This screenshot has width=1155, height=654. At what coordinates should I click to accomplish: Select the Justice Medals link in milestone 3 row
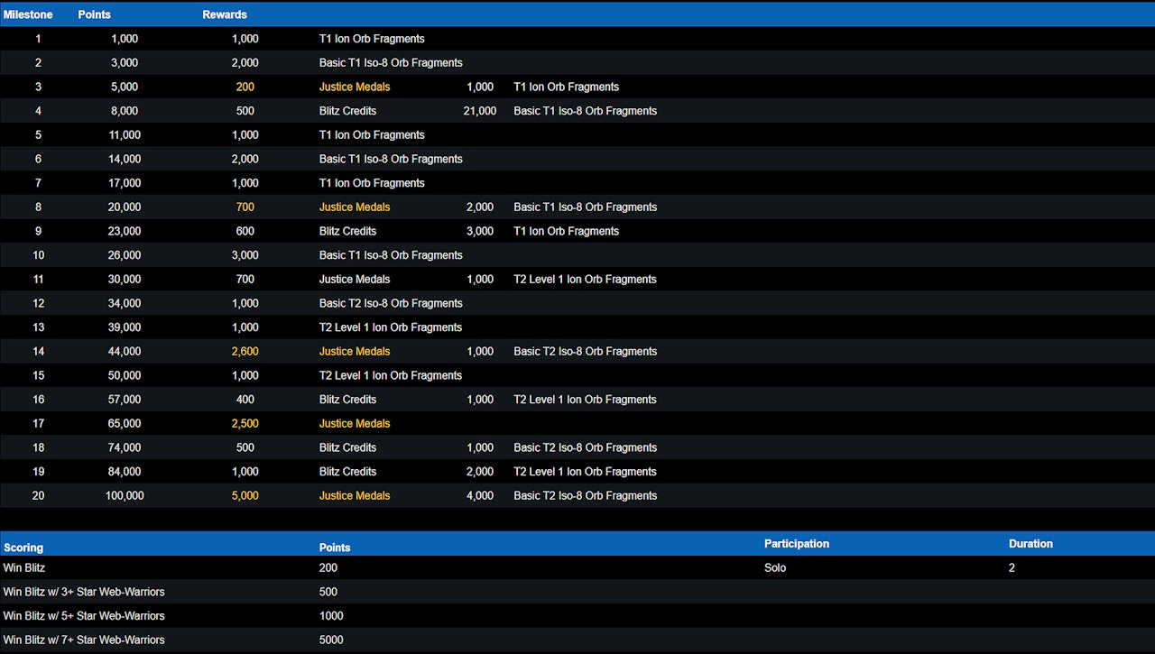point(355,87)
